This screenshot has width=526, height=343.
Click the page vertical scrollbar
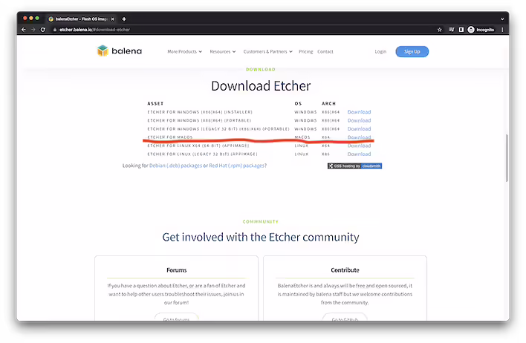click(507, 158)
